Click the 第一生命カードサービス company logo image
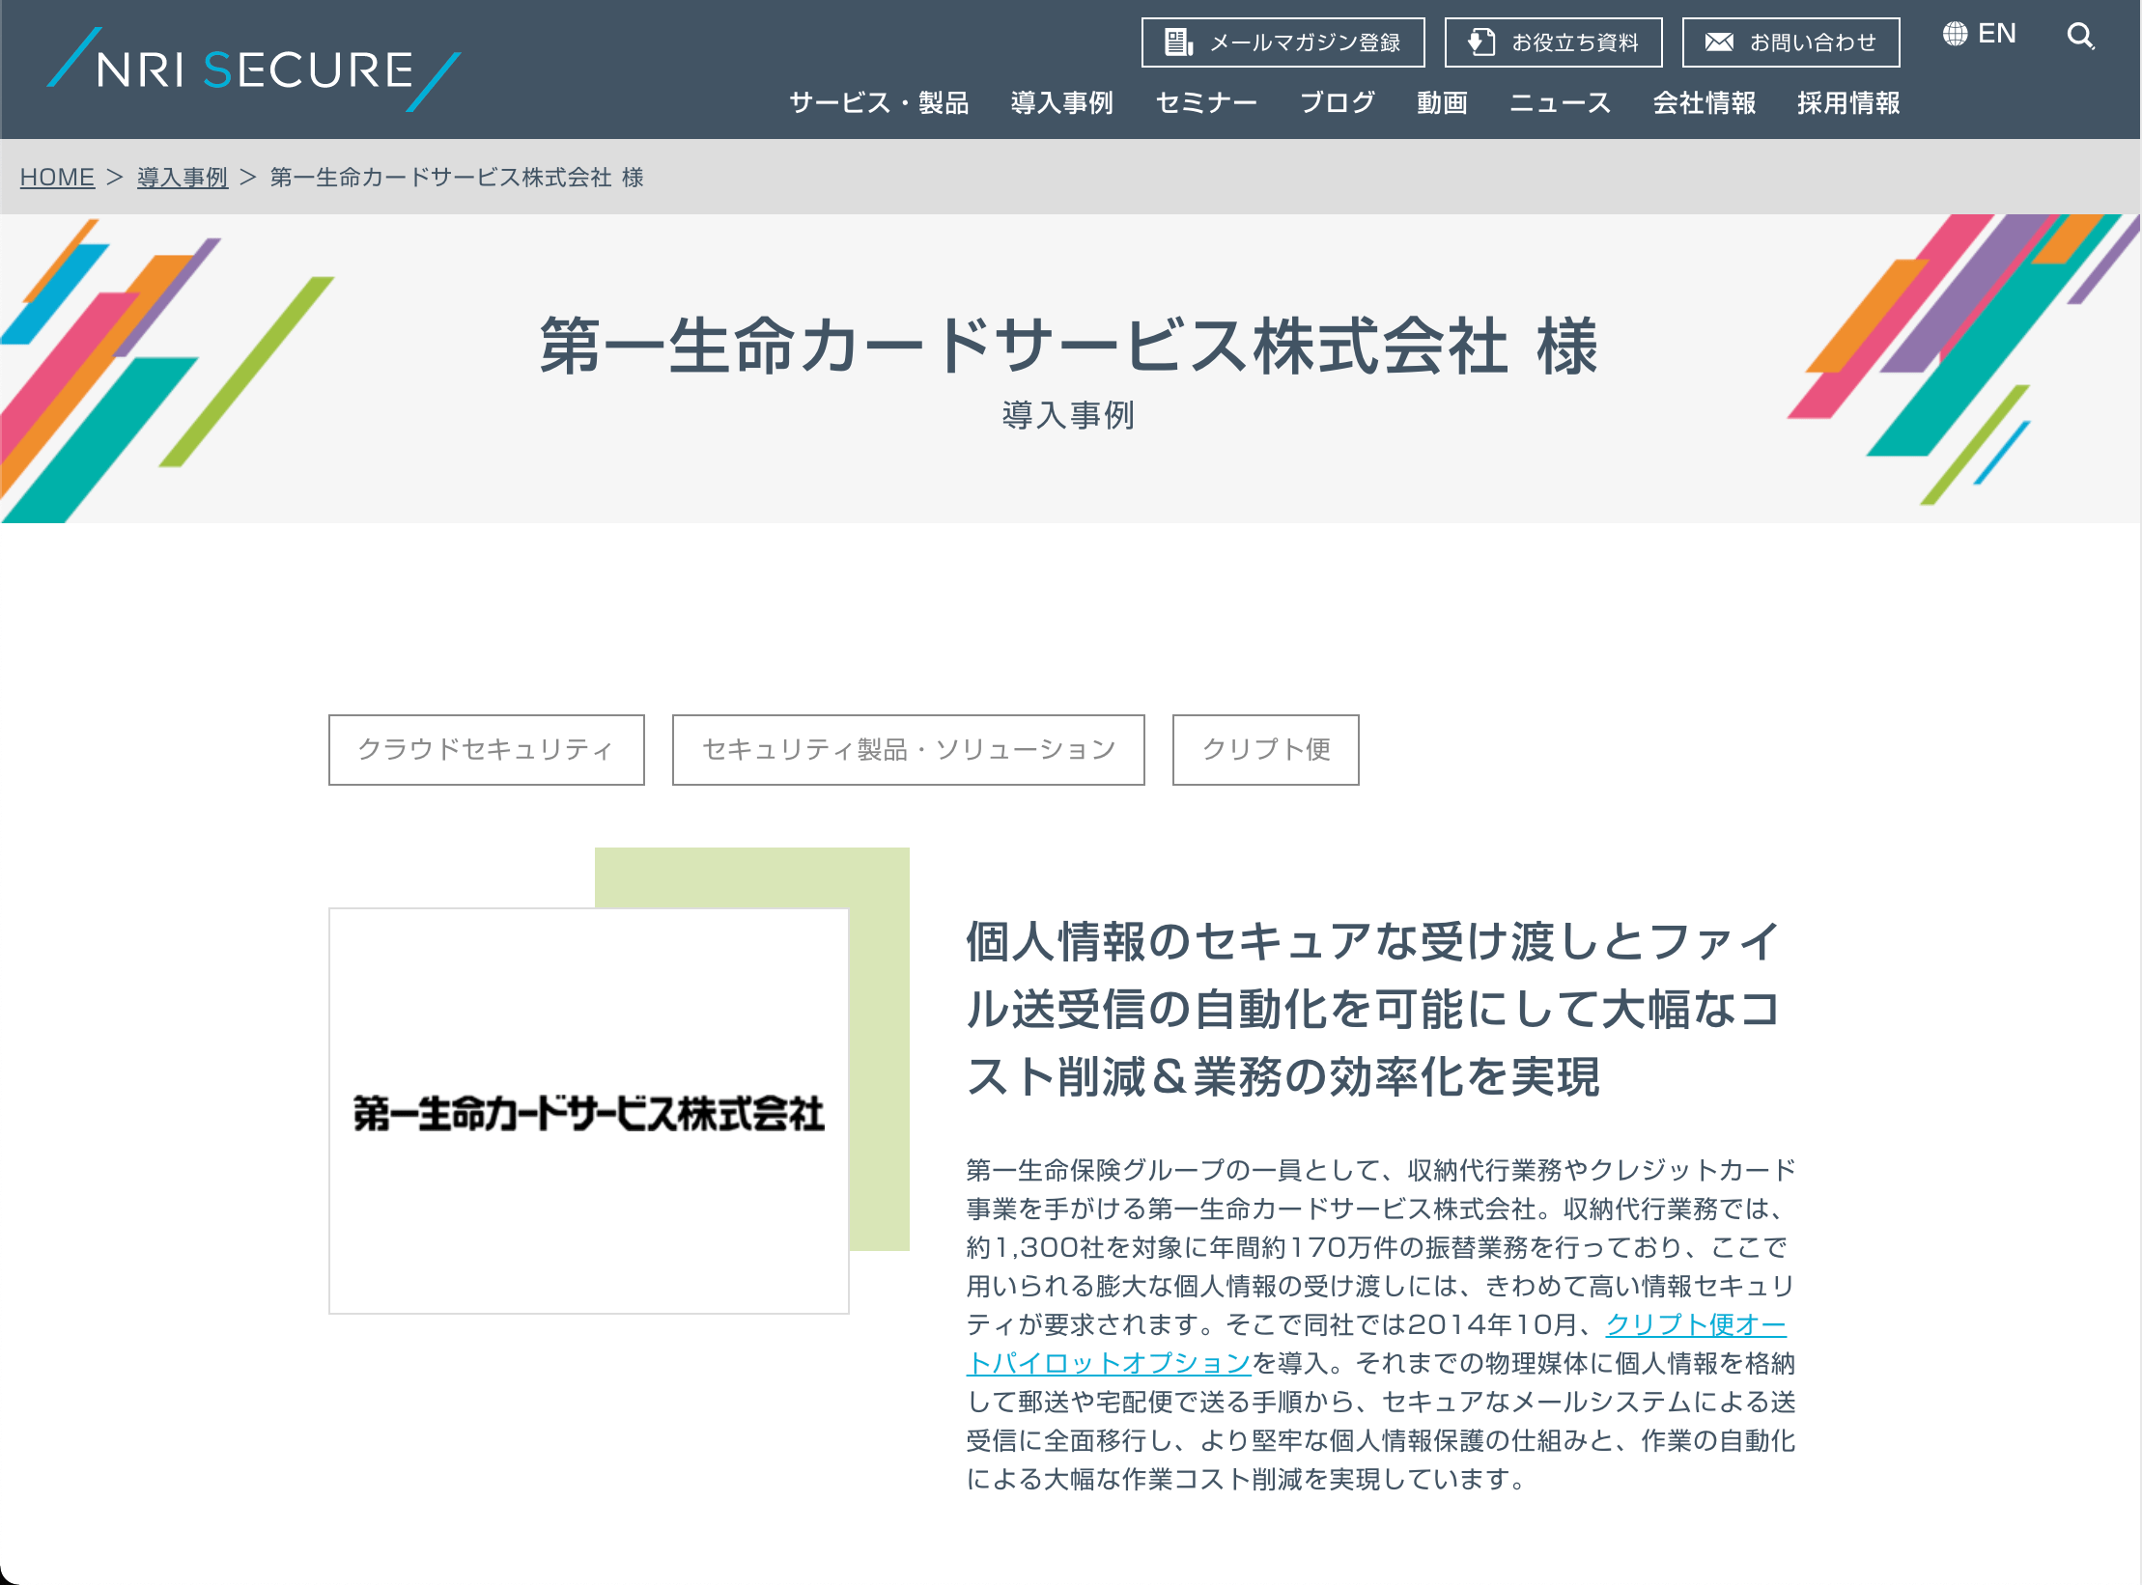The width and height of the screenshot is (2142, 1585). (589, 1111)
